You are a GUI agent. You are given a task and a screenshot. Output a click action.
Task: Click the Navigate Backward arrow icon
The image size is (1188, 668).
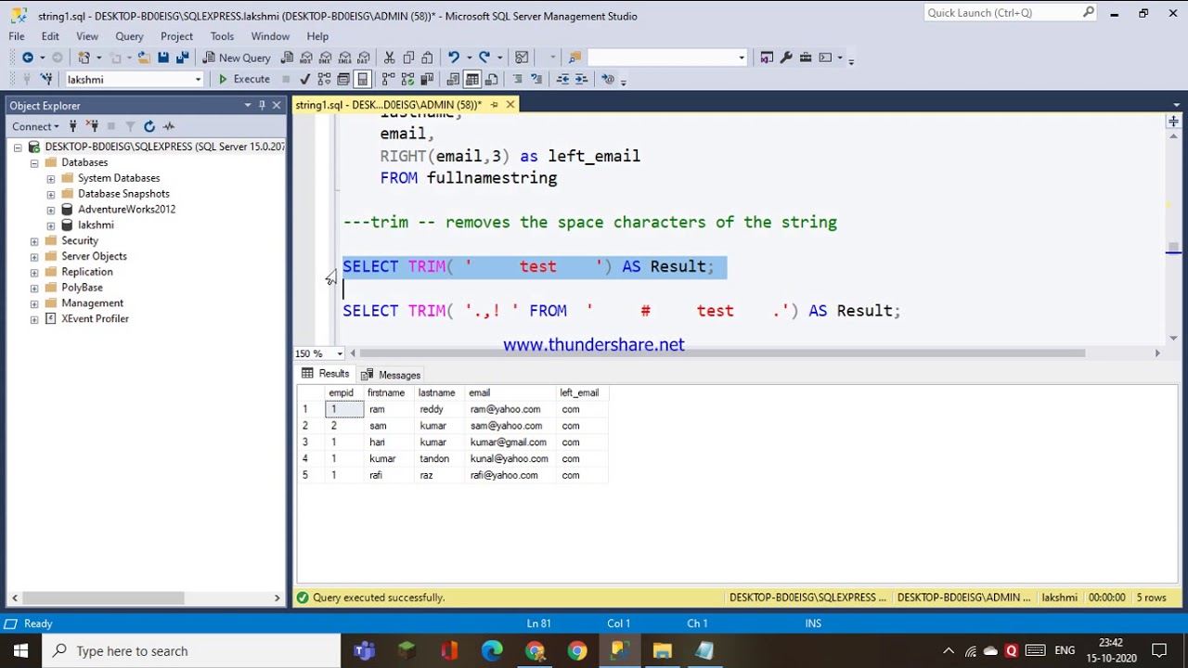pyautogui.click(x=28, y=58)
